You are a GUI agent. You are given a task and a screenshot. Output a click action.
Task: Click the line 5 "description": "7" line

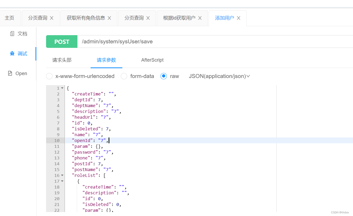[x=97, y=111]
